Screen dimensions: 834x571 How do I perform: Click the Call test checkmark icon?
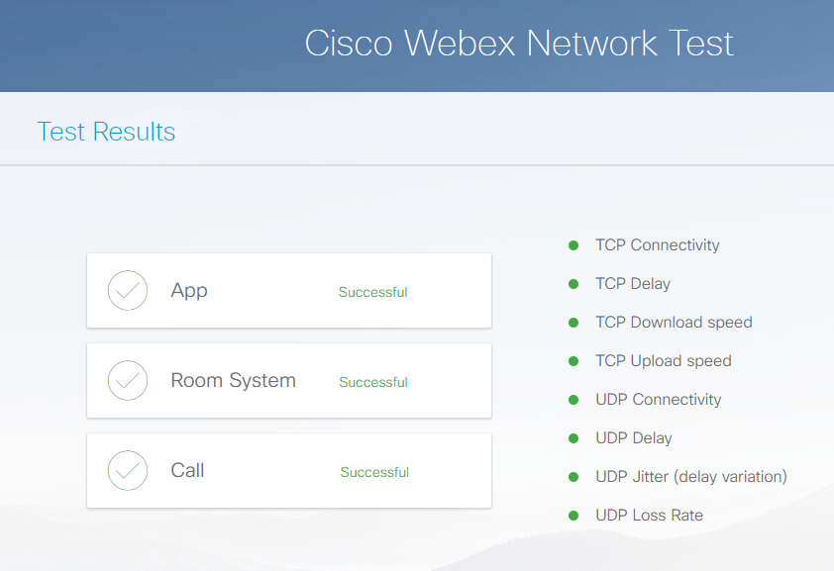pyautogui.click(x=127, y=470)
